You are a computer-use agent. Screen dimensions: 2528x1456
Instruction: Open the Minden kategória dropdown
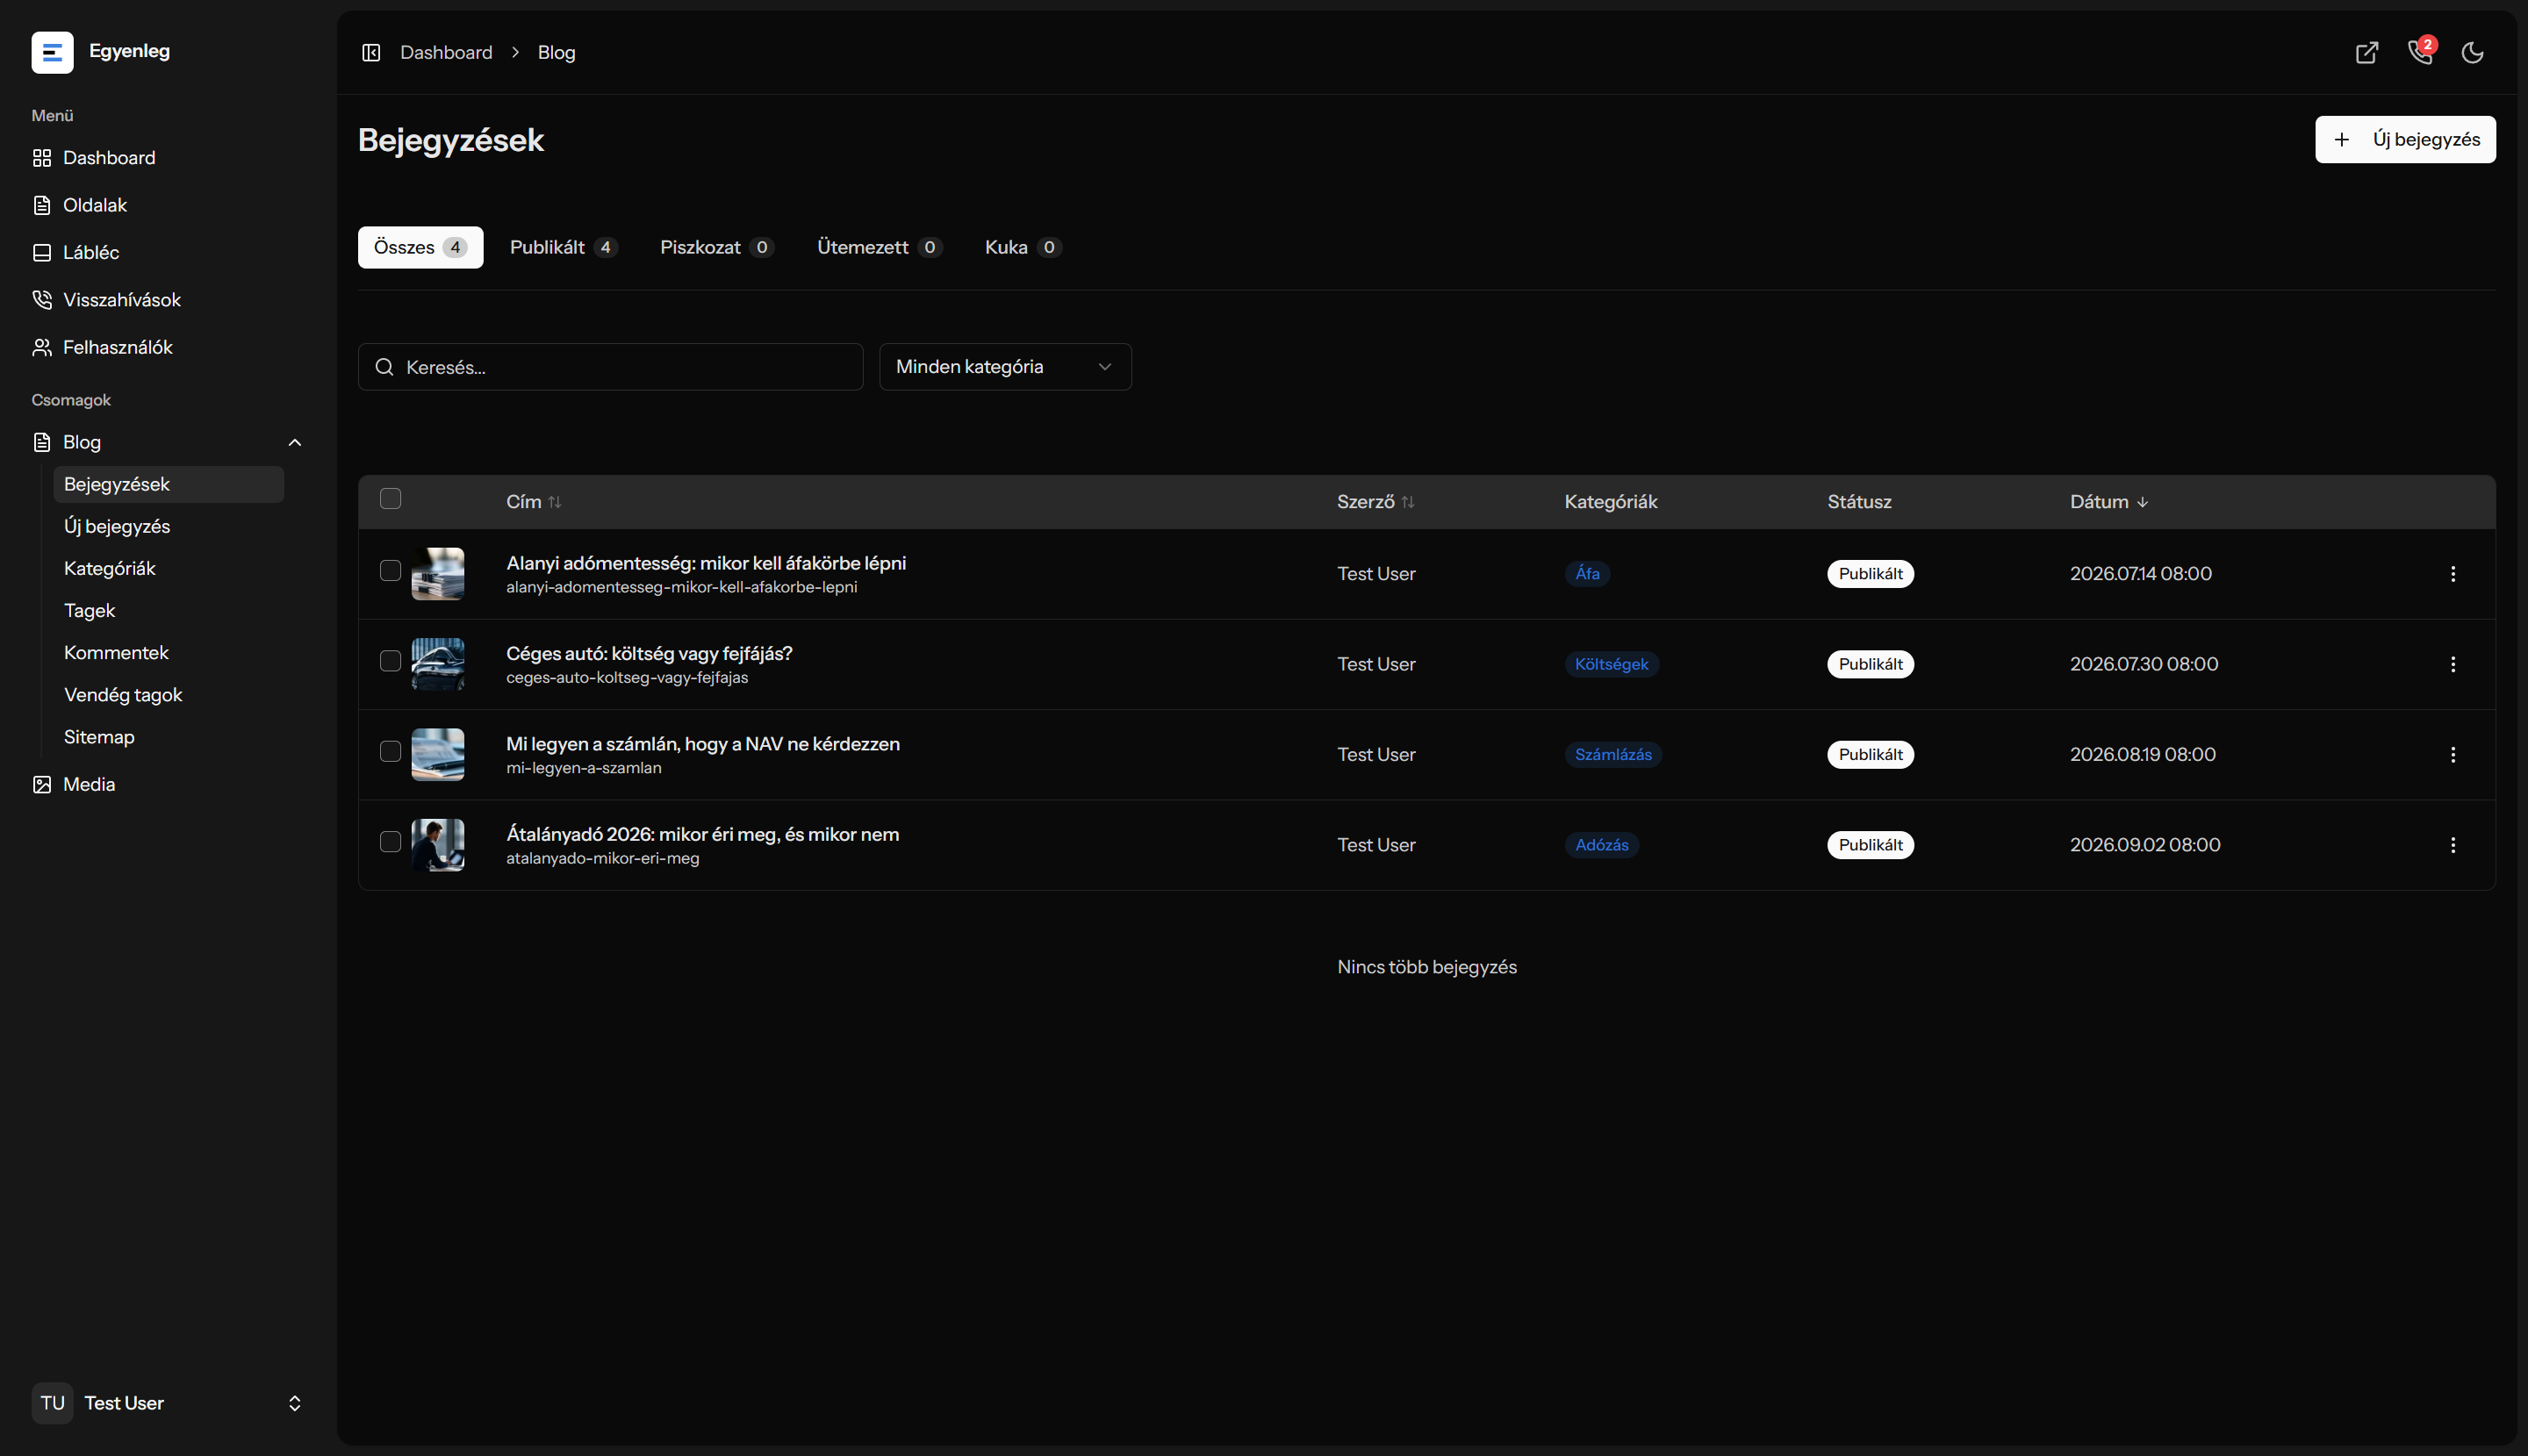point(1005,367)
